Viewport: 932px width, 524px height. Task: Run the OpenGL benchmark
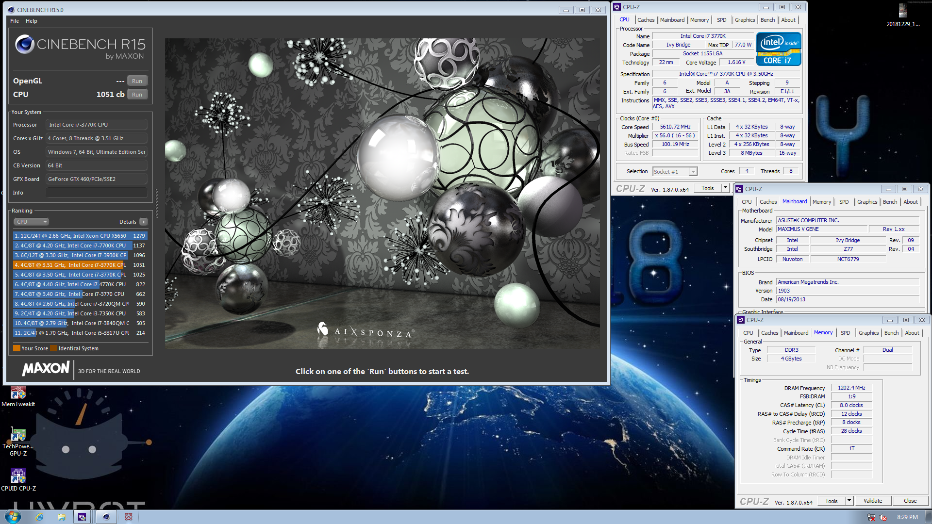tap(137, 81)
